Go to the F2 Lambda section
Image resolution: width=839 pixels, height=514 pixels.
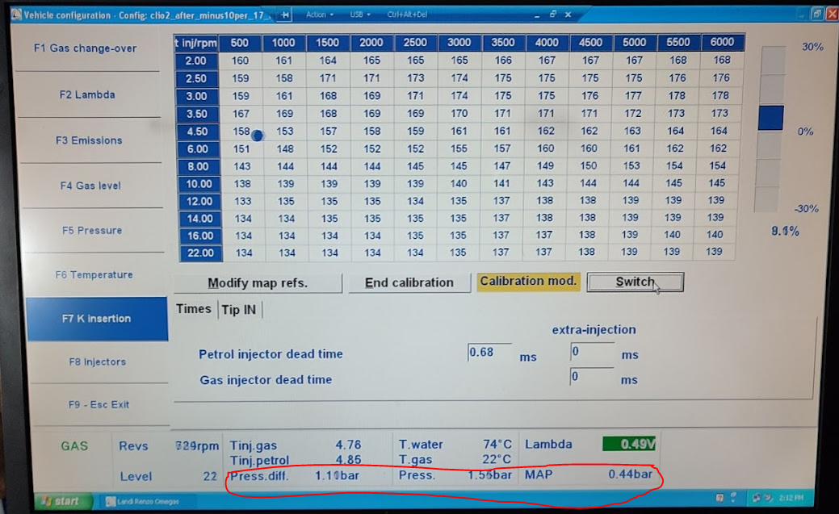(87, 95)
